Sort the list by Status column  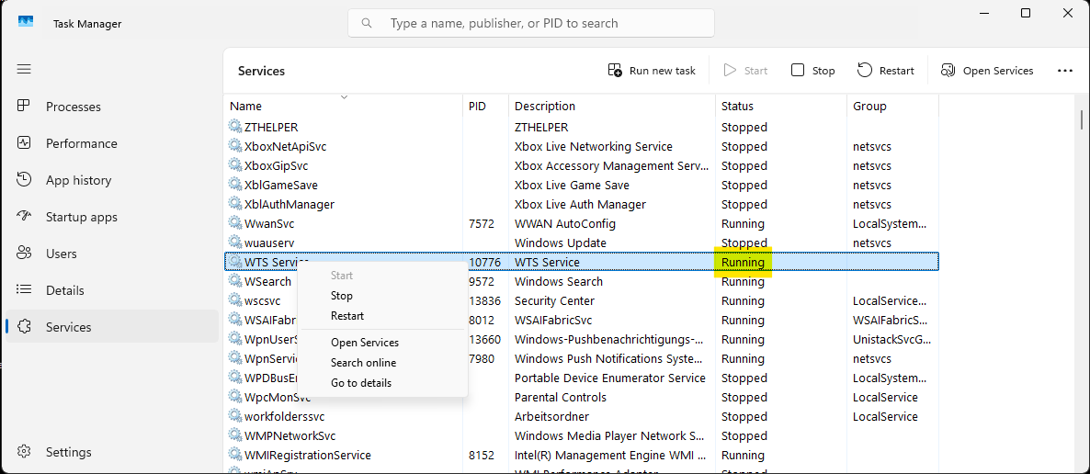[x=737, y=107]
